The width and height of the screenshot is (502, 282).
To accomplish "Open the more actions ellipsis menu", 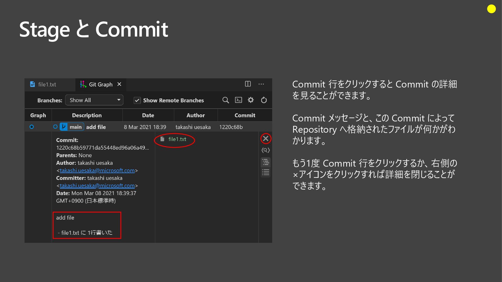I will tap(261, 84).
